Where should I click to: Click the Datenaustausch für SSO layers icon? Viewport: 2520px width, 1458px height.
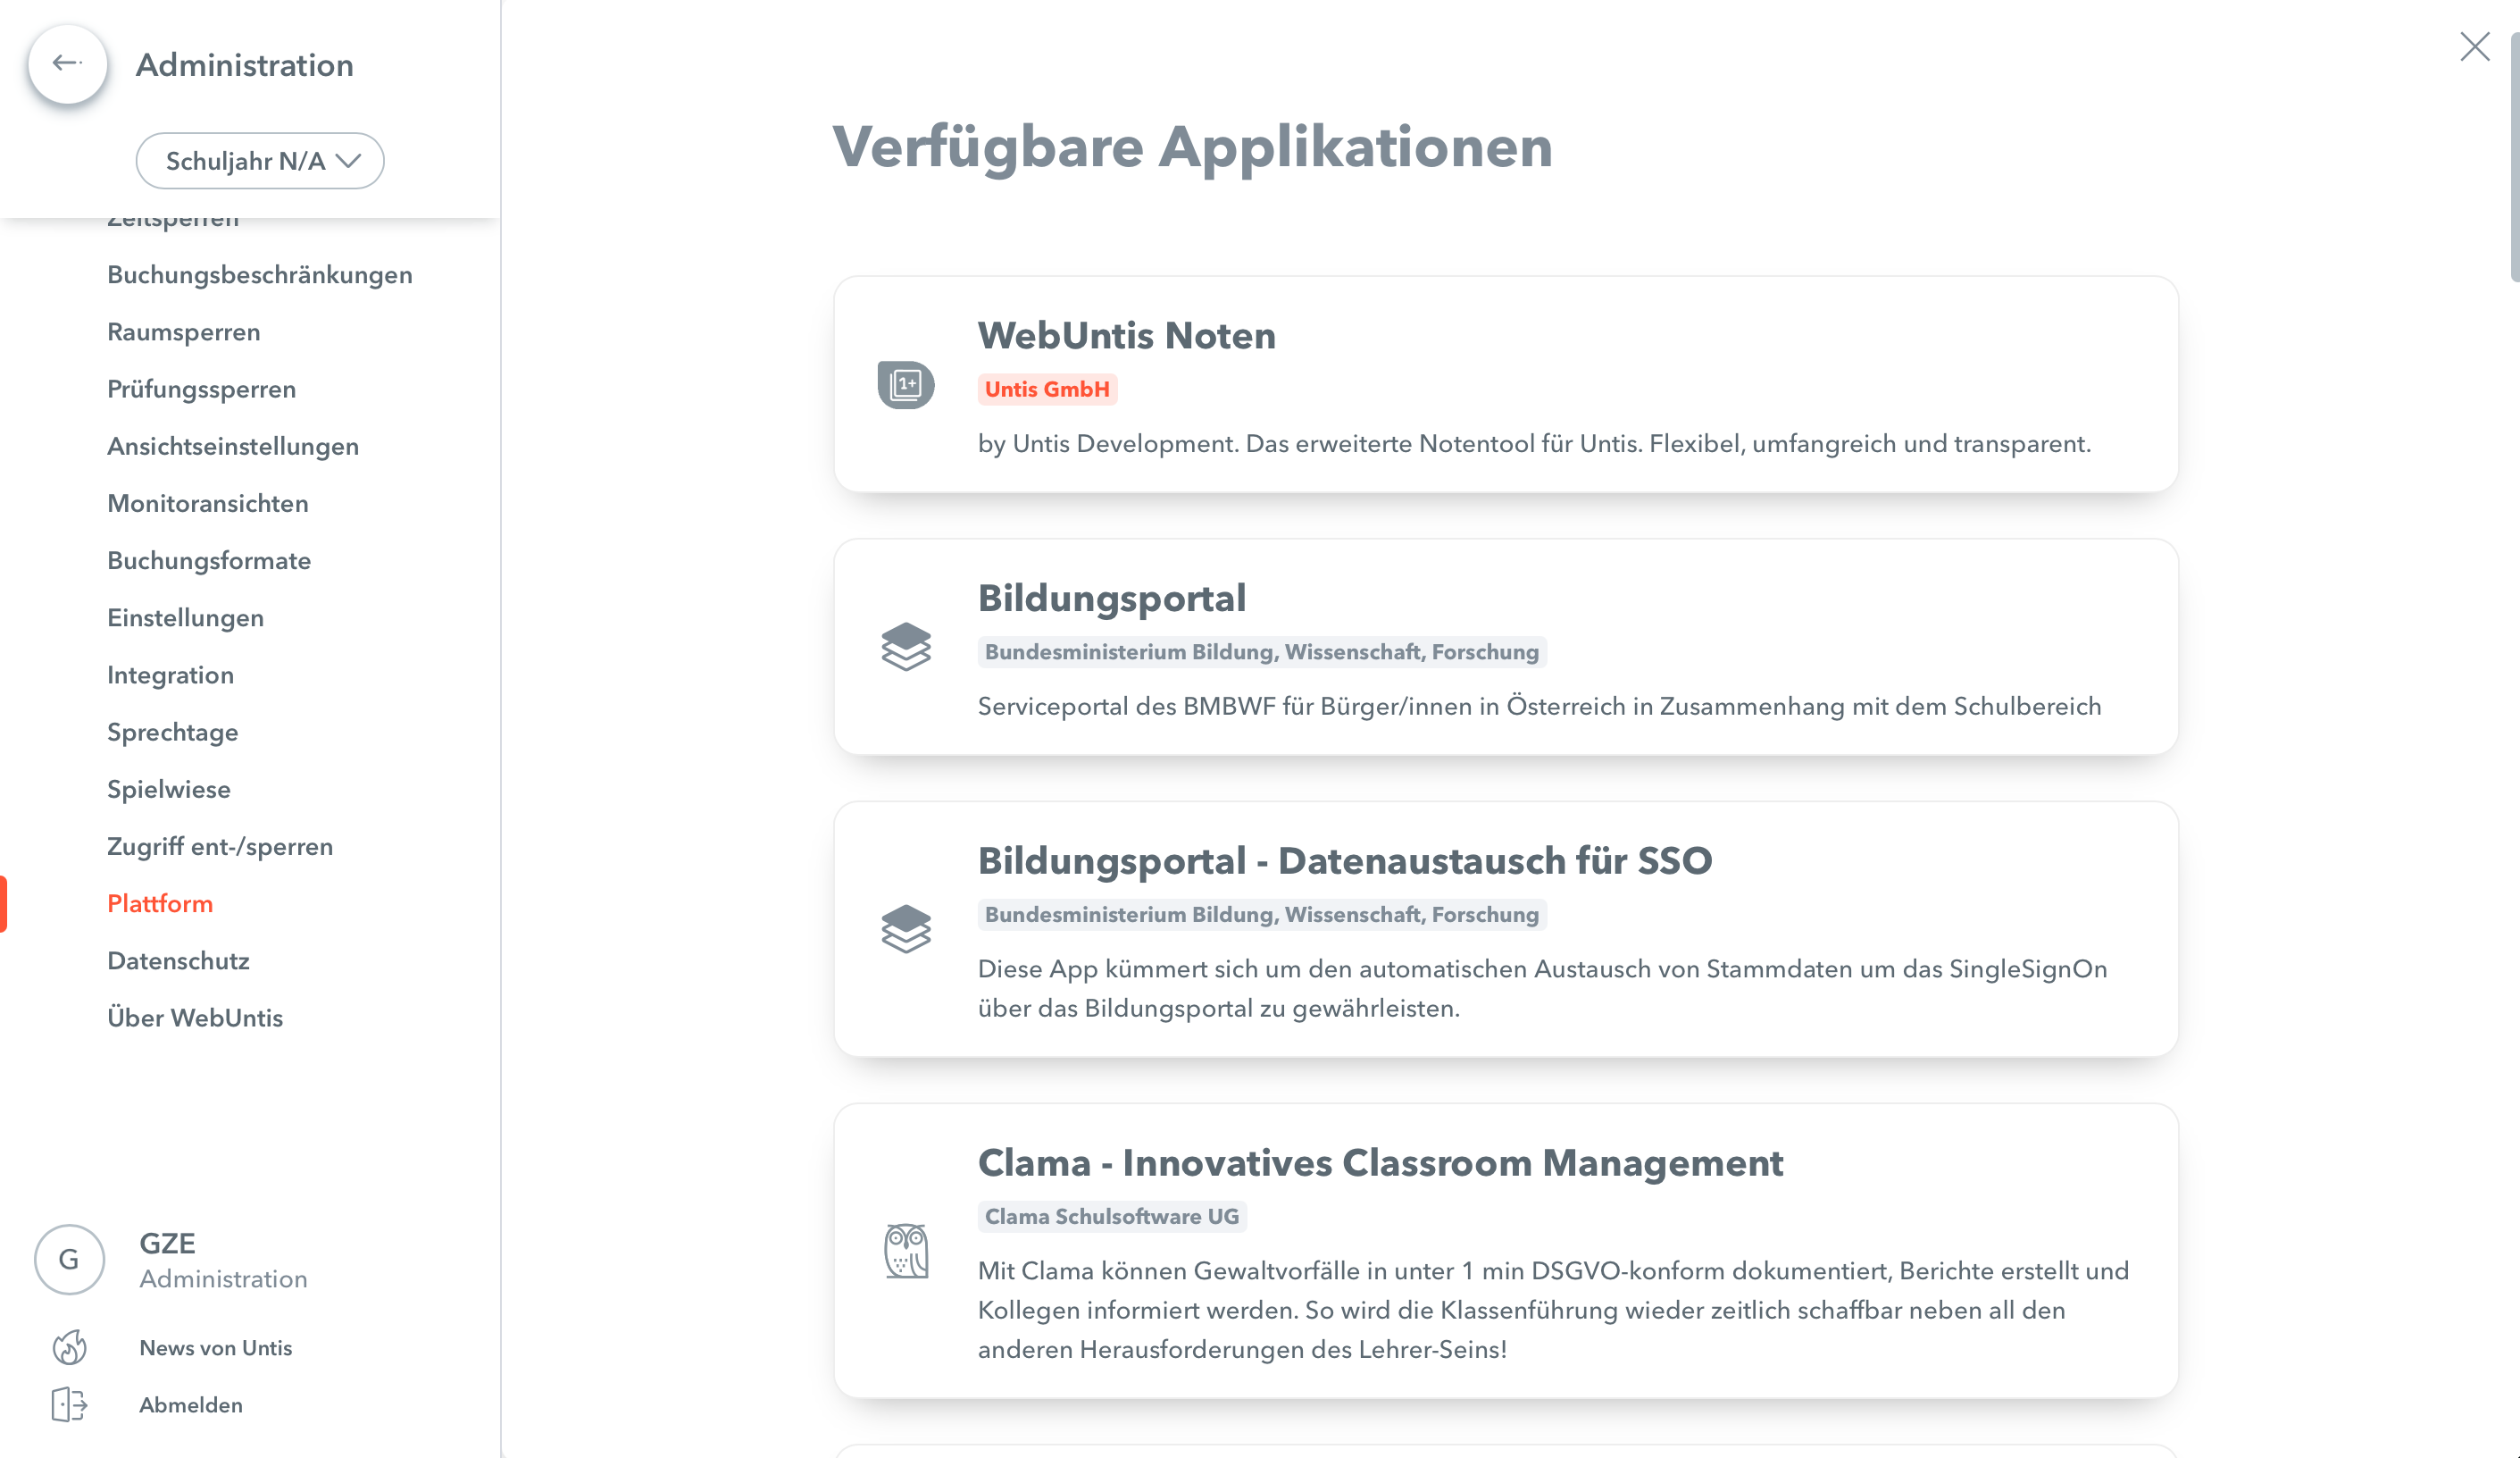(905, 928)
